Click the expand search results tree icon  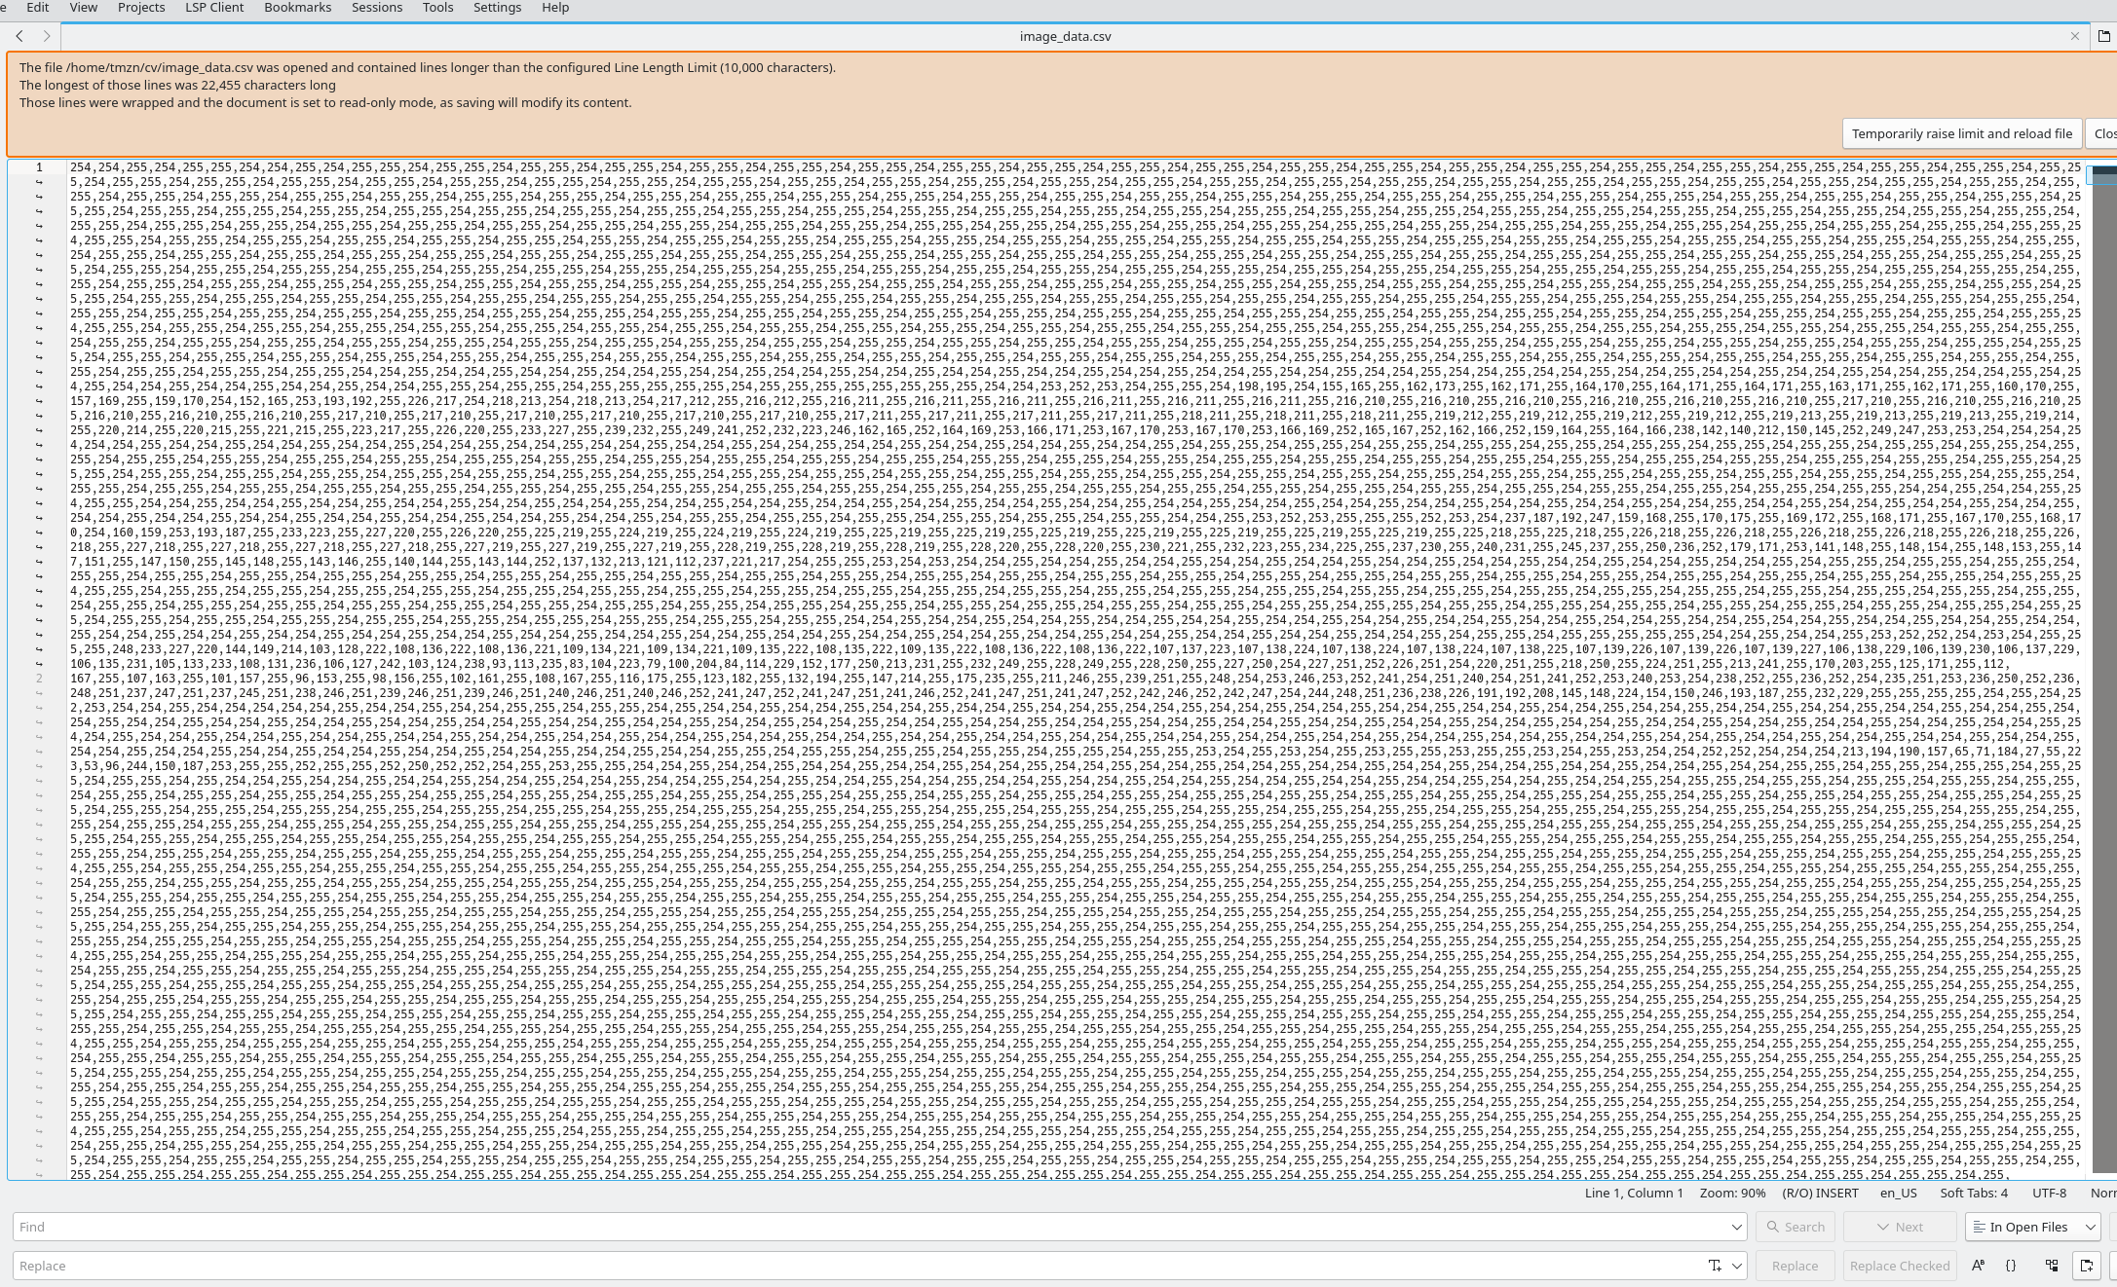click(x=2054, y=1266)
